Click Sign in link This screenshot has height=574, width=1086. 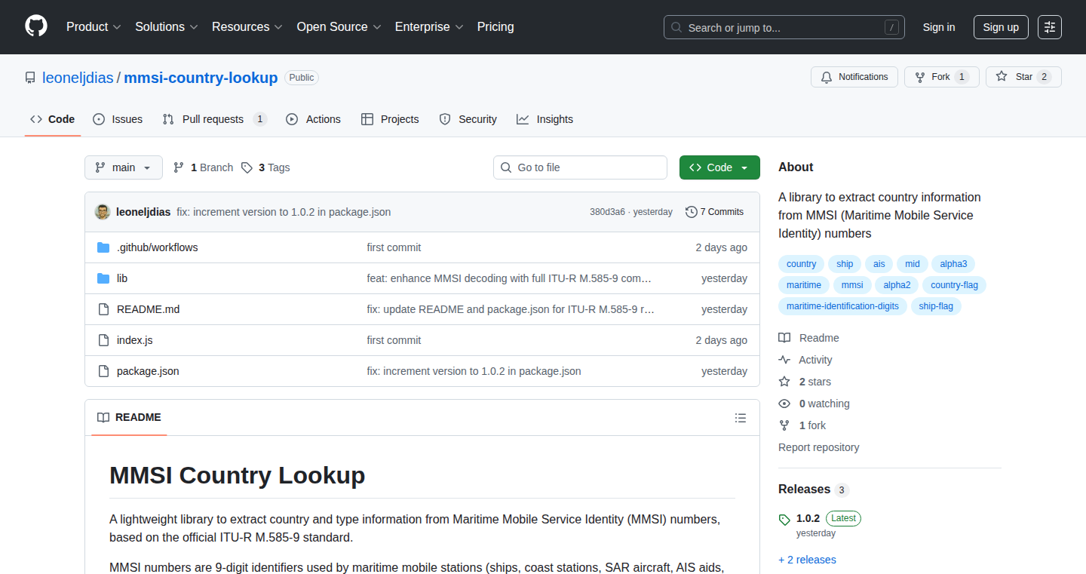point(939,27)
